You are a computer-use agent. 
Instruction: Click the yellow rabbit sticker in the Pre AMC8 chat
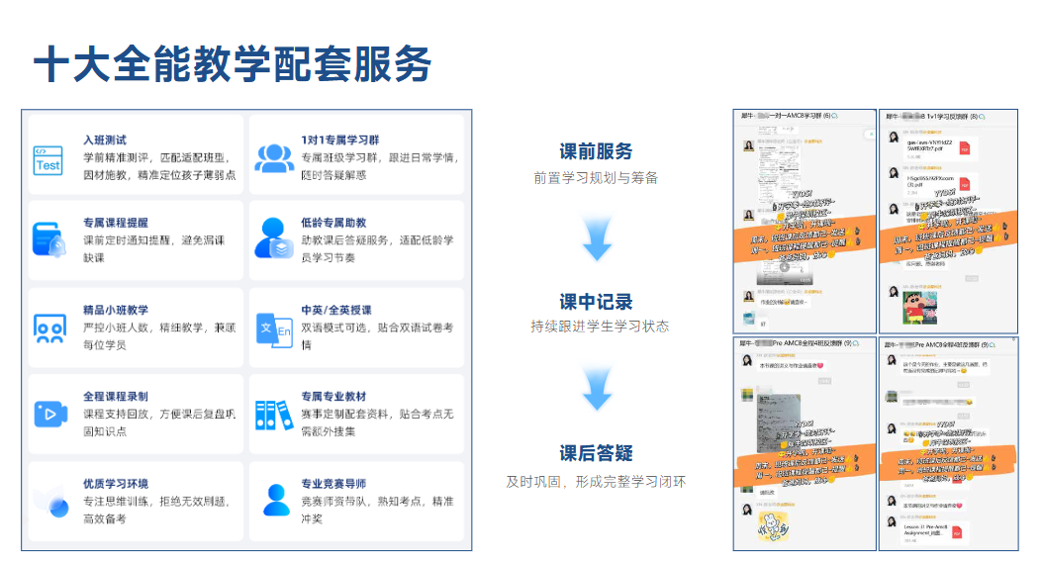point(772,526)
